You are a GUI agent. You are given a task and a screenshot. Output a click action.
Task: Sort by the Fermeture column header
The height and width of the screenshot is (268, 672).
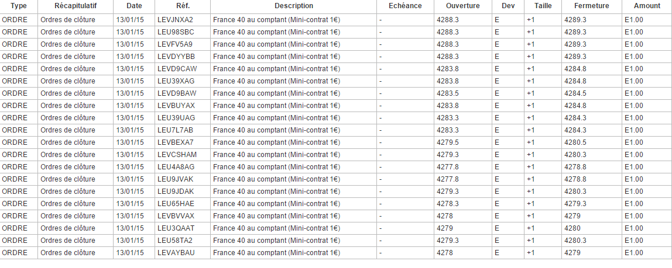591,6
